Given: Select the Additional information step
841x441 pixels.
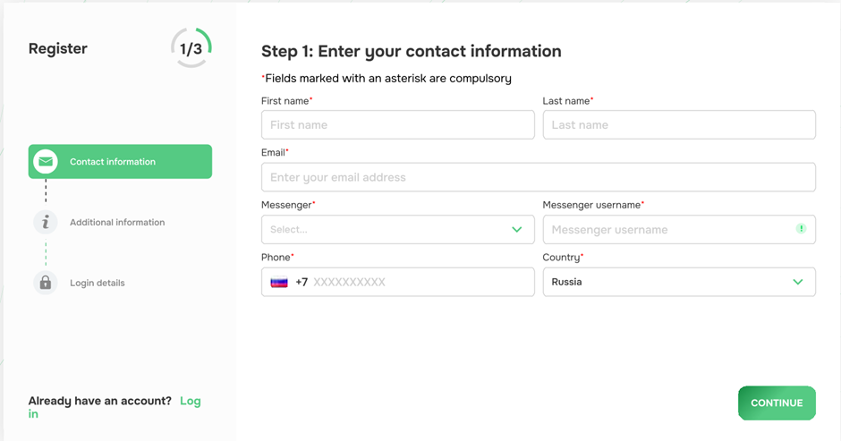Looking at the screenshot, I should pos(117,222).
